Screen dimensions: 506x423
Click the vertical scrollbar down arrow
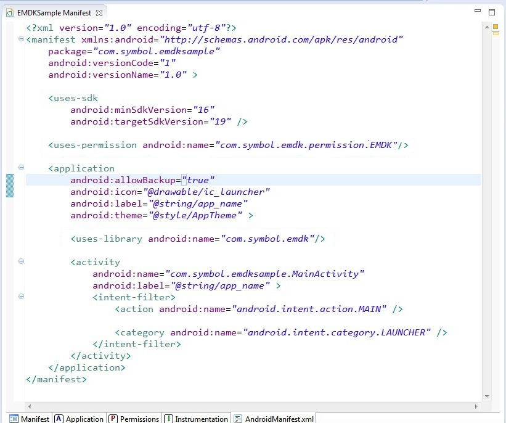tap(486, 396)
